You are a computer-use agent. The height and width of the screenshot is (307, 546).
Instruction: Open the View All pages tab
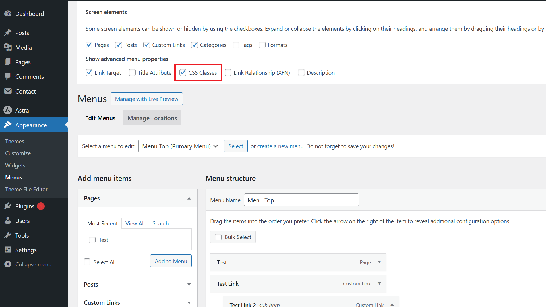(x=135, y=223)
